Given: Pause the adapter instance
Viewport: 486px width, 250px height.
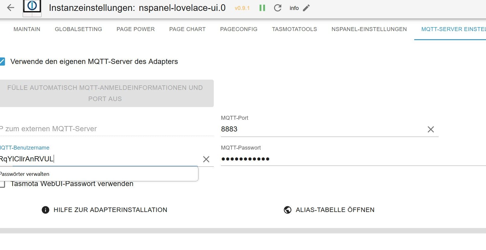Looking at the screenshot, I should 262,8.
